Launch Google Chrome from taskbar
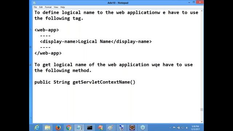This screenshot has height=131, width=233. tap(69, 128)
